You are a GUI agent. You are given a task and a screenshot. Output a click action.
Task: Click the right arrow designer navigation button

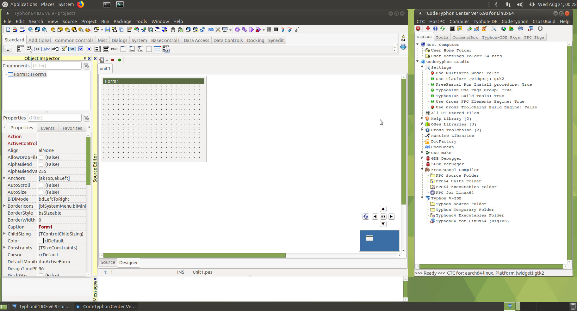point(391,216)
